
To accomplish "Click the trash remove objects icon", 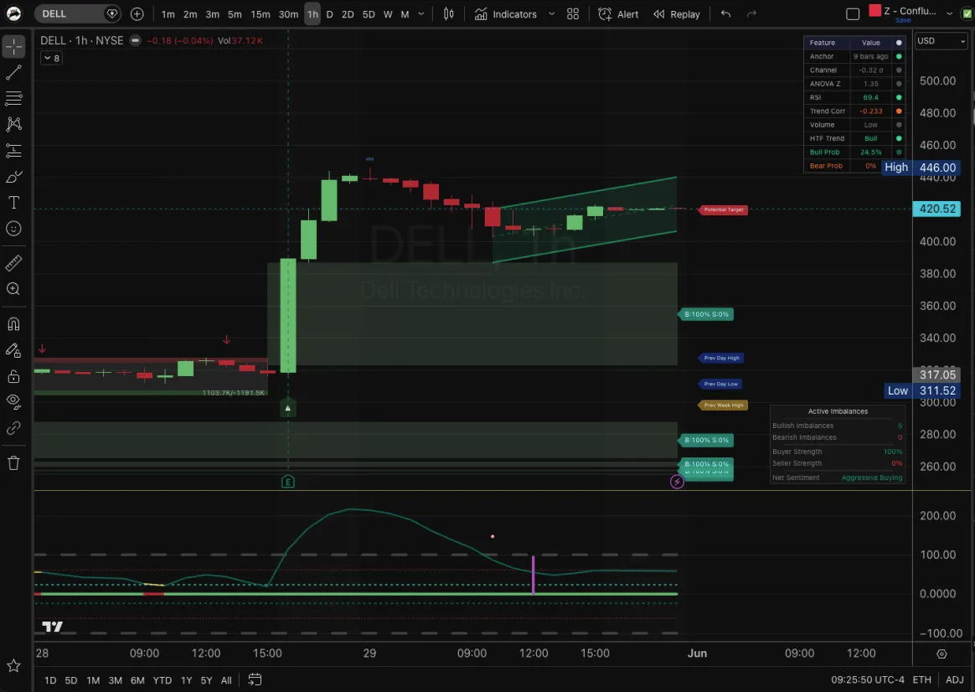I will pos(13,463).
